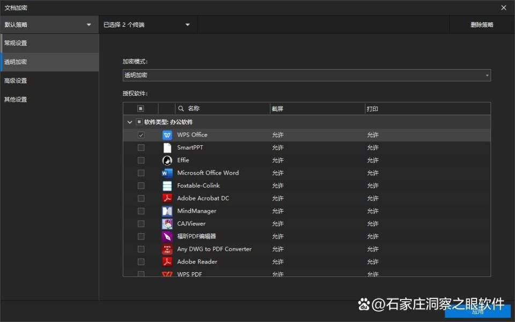The width and height of the screenshot is (515, 322).
Task: Click the Adobe Acrobat DC icon
Action: coord(167,198)
